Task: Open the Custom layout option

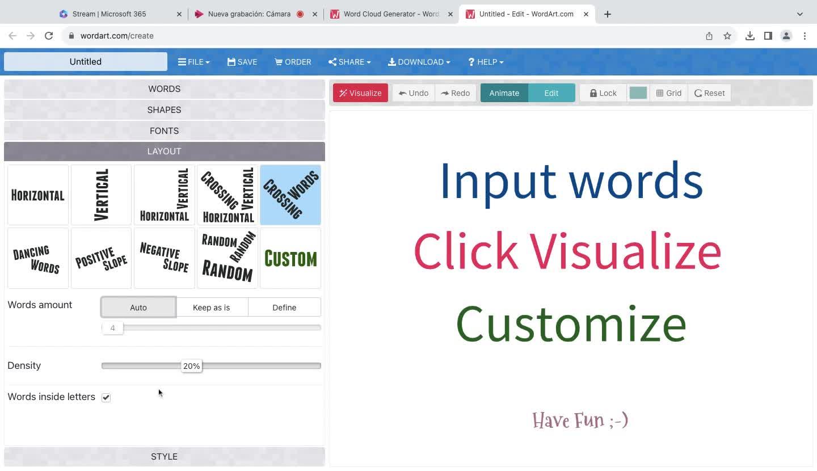Action: tap(290, 258)
